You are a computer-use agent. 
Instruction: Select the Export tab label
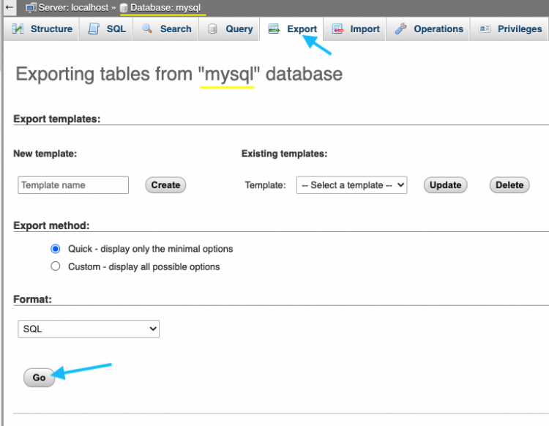[x=302, y=29]
